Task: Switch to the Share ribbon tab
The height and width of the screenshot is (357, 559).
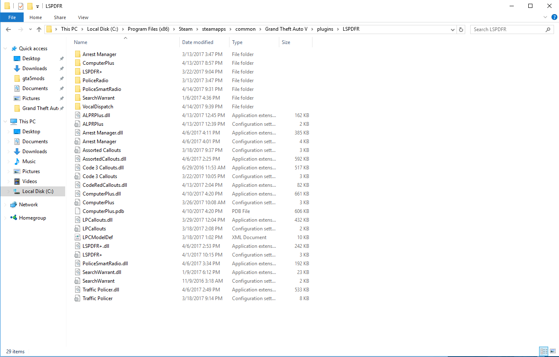Action: (60, 17)
